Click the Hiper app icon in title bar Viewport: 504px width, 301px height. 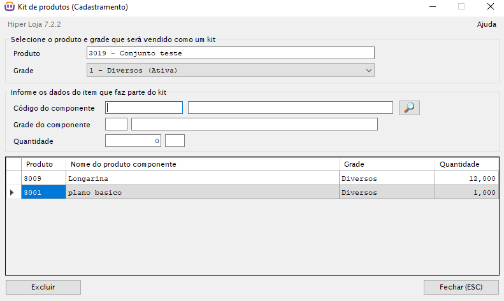(x=10, y=6)
